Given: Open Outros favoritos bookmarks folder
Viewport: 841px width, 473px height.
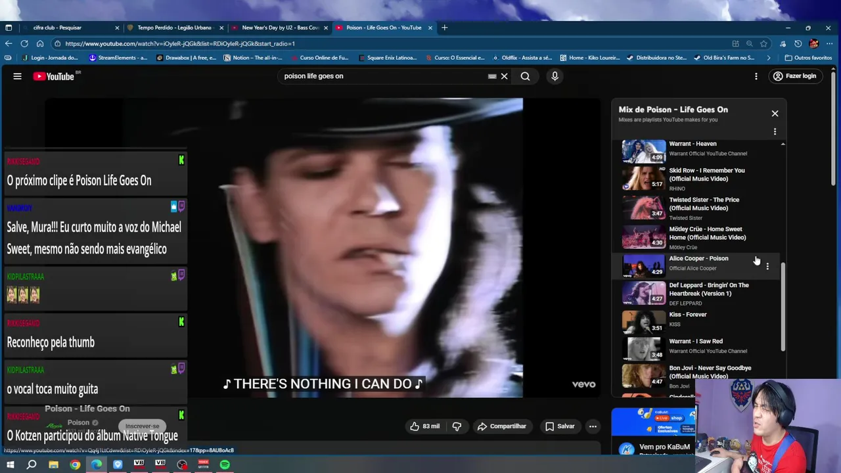Looking at the screenshot, I should click(x=807, y=58).
